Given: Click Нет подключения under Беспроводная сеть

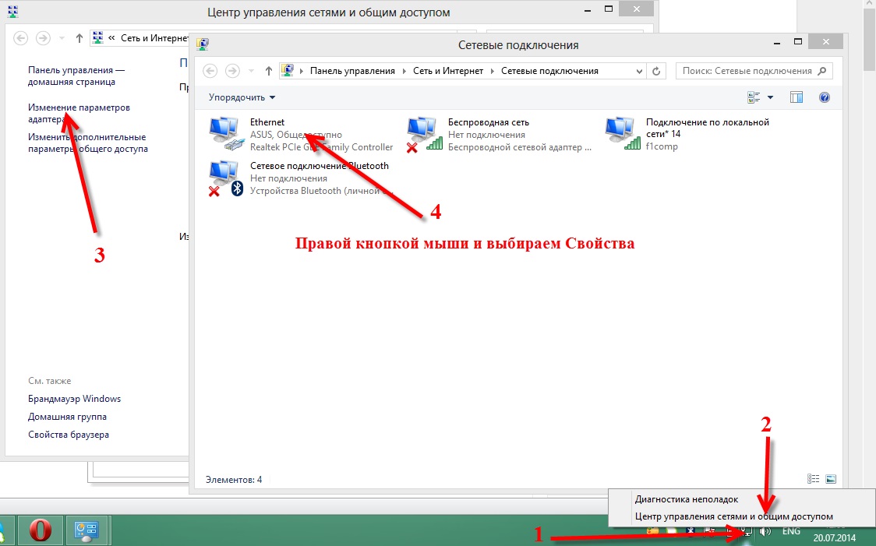Looking at the screenshot, I should click(x=486, y=135).
